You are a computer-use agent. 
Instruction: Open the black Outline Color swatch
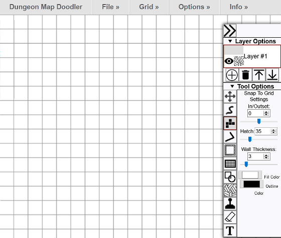pos(251,184)
